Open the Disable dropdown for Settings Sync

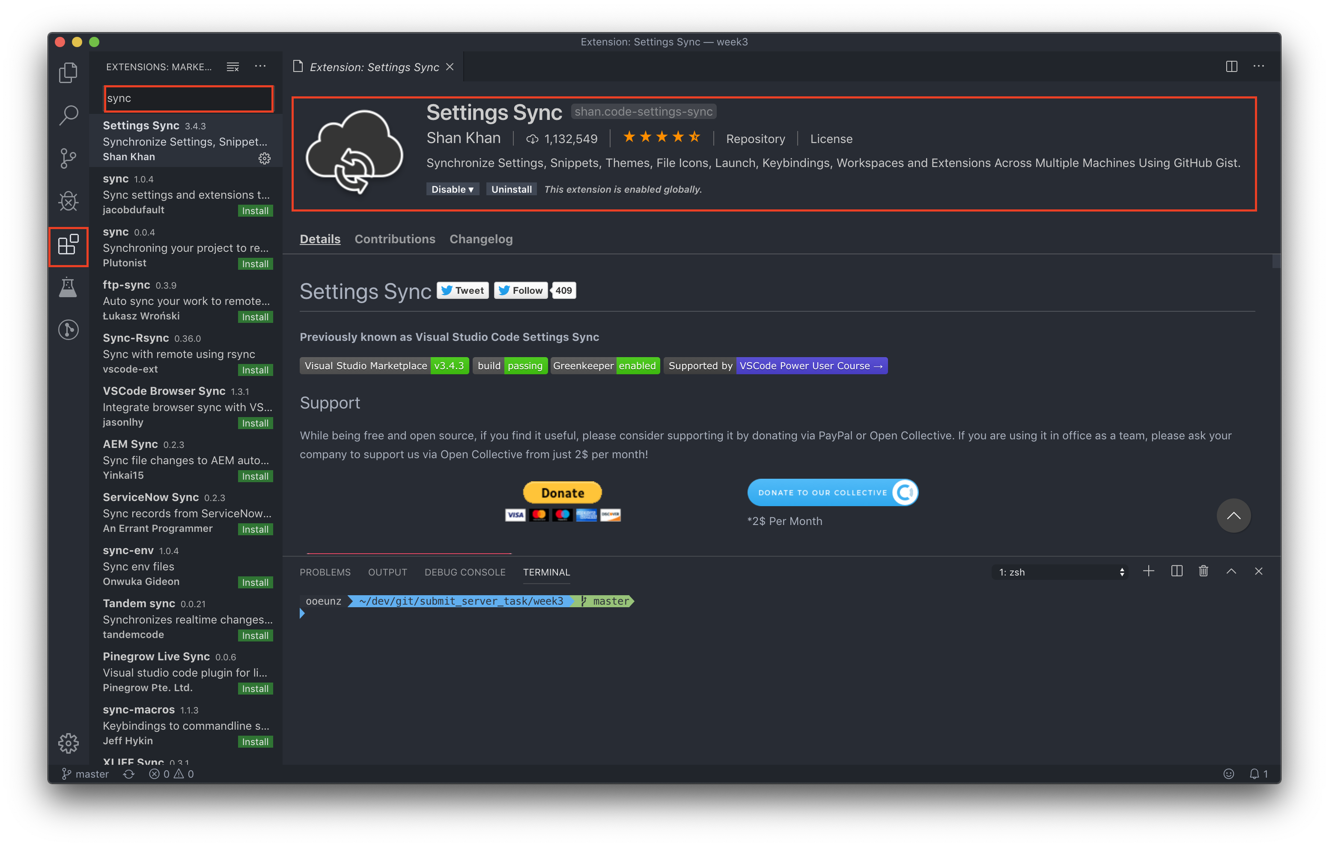(452, 189)
